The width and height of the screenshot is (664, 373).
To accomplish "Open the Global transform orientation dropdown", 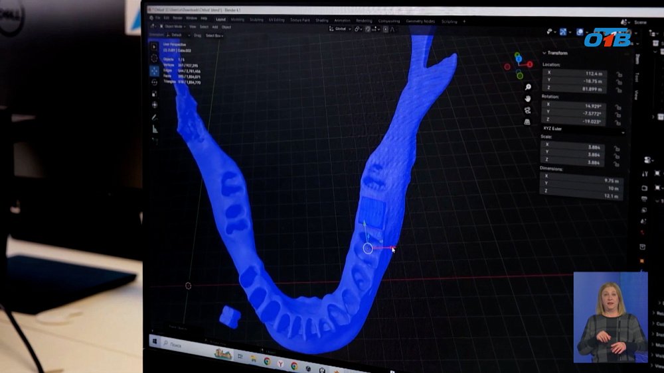I will 340,28.
